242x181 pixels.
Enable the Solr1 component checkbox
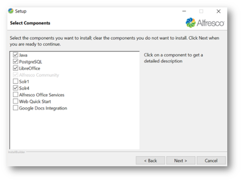(x=15, y=82)
